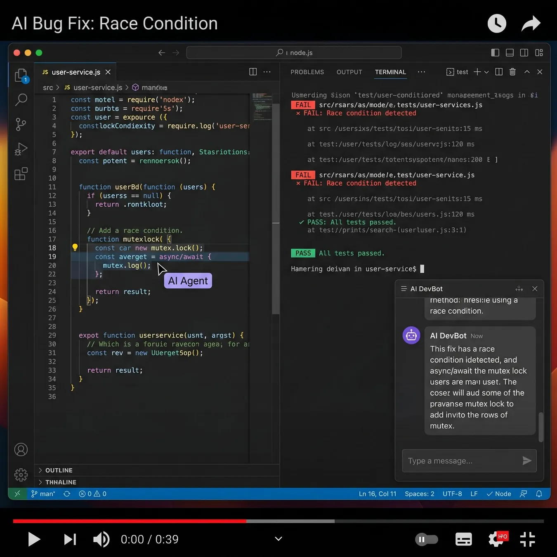Viewport: 557px width, 557px height.
Task: Change indentation via Spaces: 2
Action: [x=419, y=494]
